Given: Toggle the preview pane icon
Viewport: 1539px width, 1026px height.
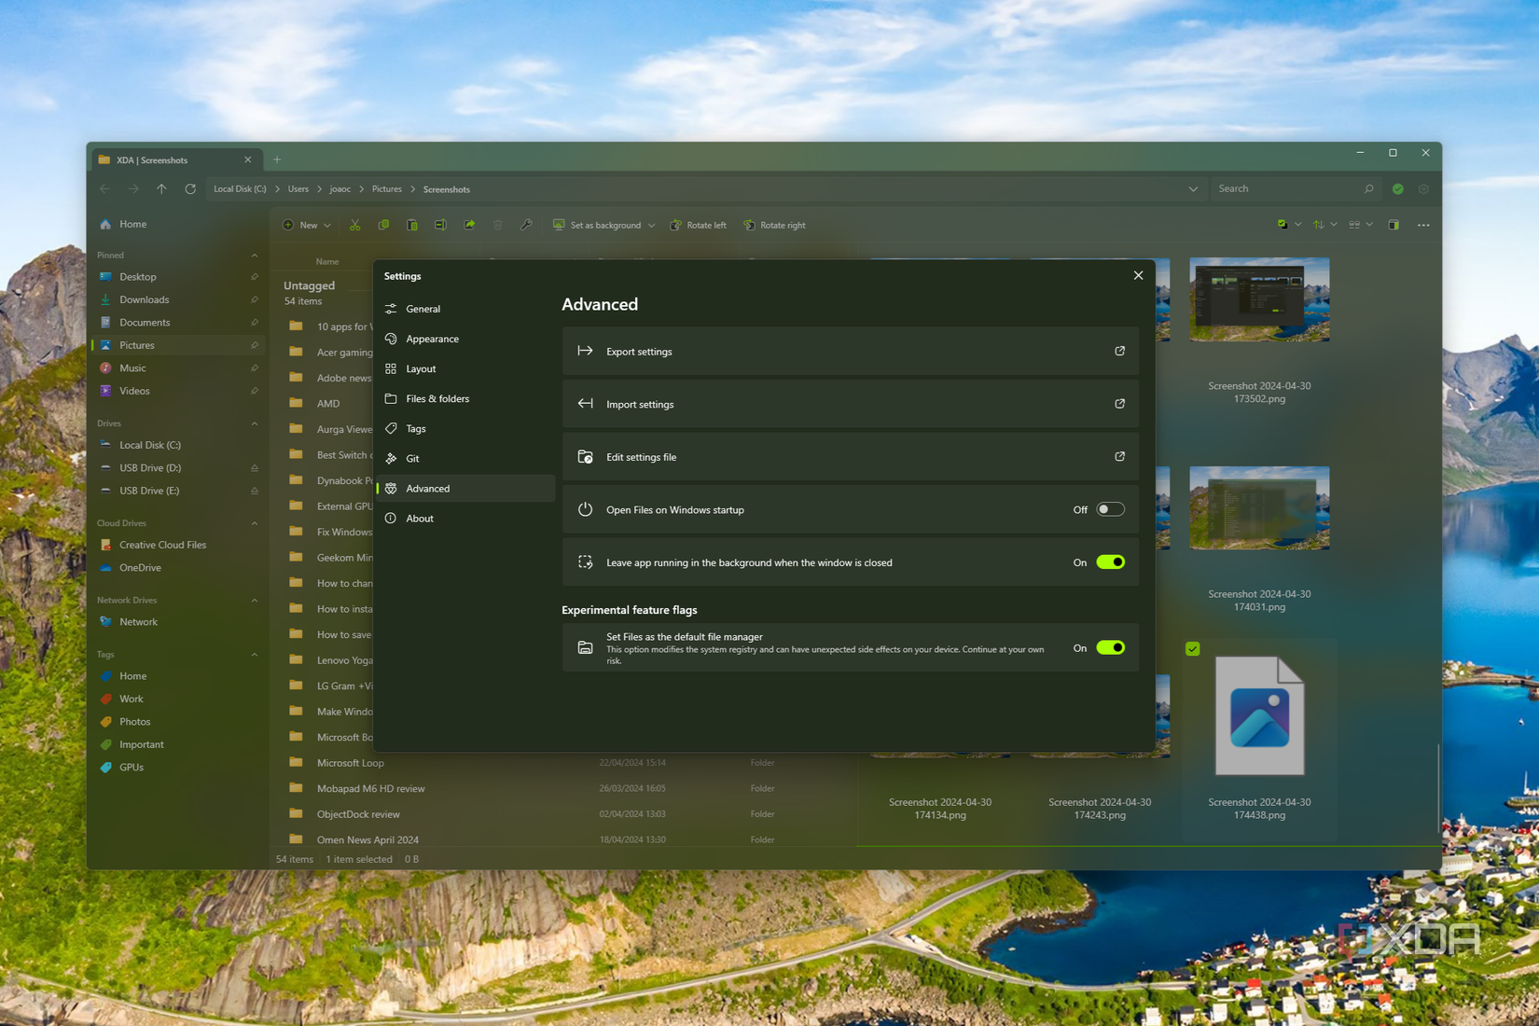Looking at the screenshot, I should [1393, 224].
